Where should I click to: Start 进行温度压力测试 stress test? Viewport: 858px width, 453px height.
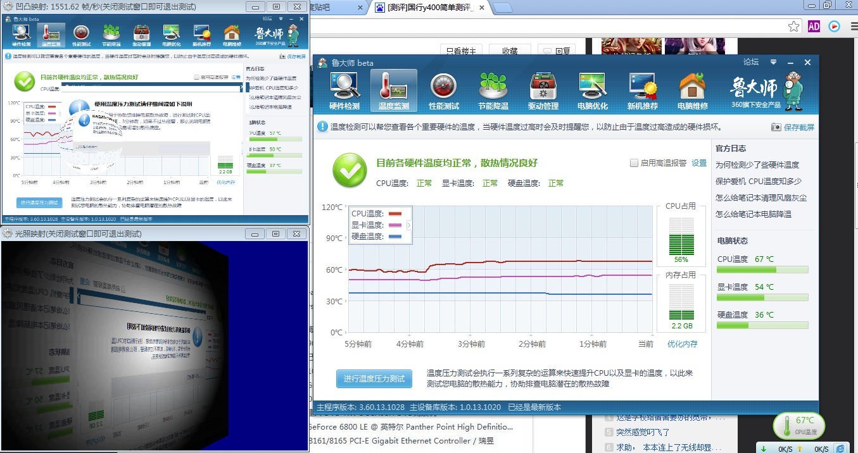click(374, 379)
